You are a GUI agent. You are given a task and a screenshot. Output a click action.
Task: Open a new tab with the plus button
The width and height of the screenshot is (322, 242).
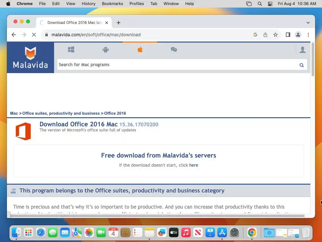(x=119, y=23)
